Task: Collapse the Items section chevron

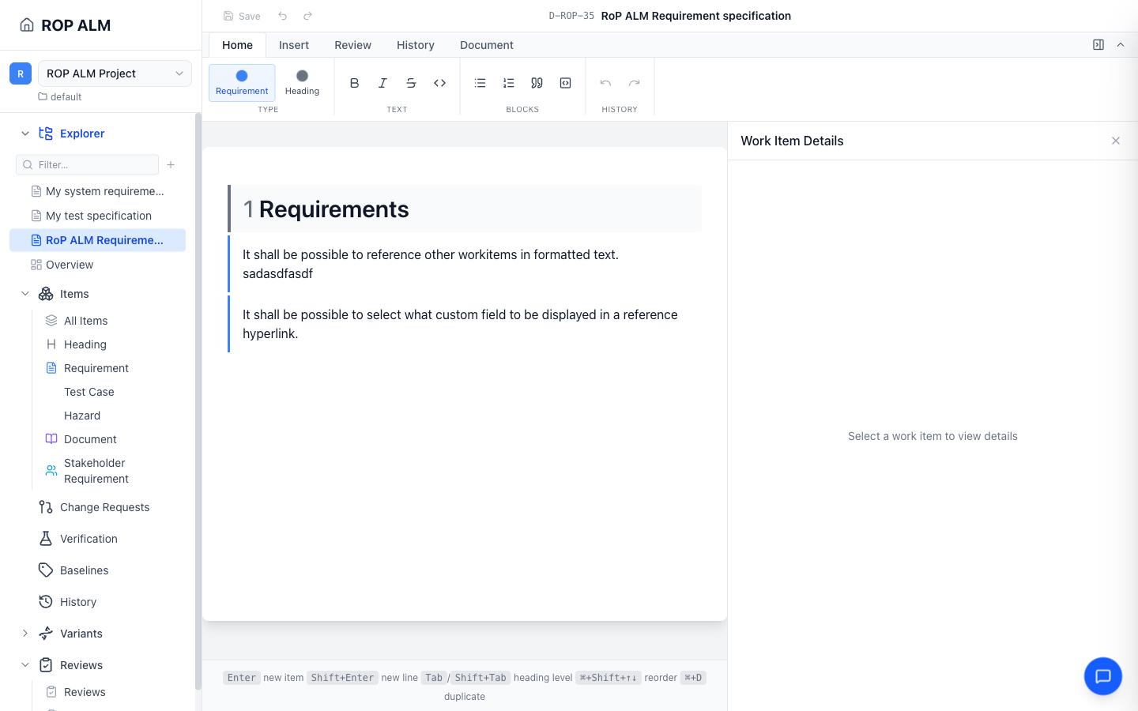Action: (25, 294)
